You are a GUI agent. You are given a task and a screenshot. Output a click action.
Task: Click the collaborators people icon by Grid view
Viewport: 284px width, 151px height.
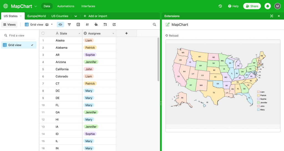pos(47,24)
